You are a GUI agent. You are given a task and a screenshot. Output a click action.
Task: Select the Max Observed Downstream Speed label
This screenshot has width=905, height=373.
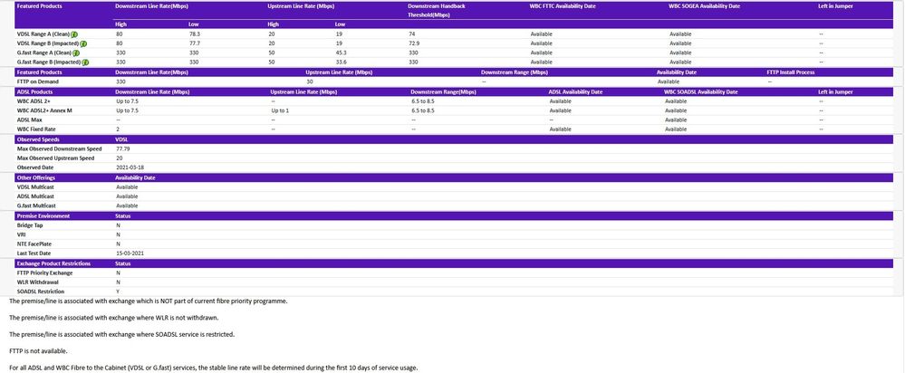[x=59, y=148]
